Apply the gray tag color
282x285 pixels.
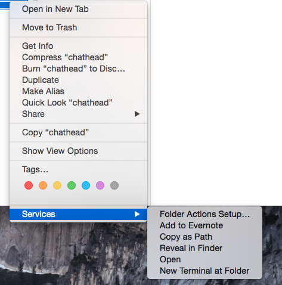pyautogui.click(x=114, y=185)
